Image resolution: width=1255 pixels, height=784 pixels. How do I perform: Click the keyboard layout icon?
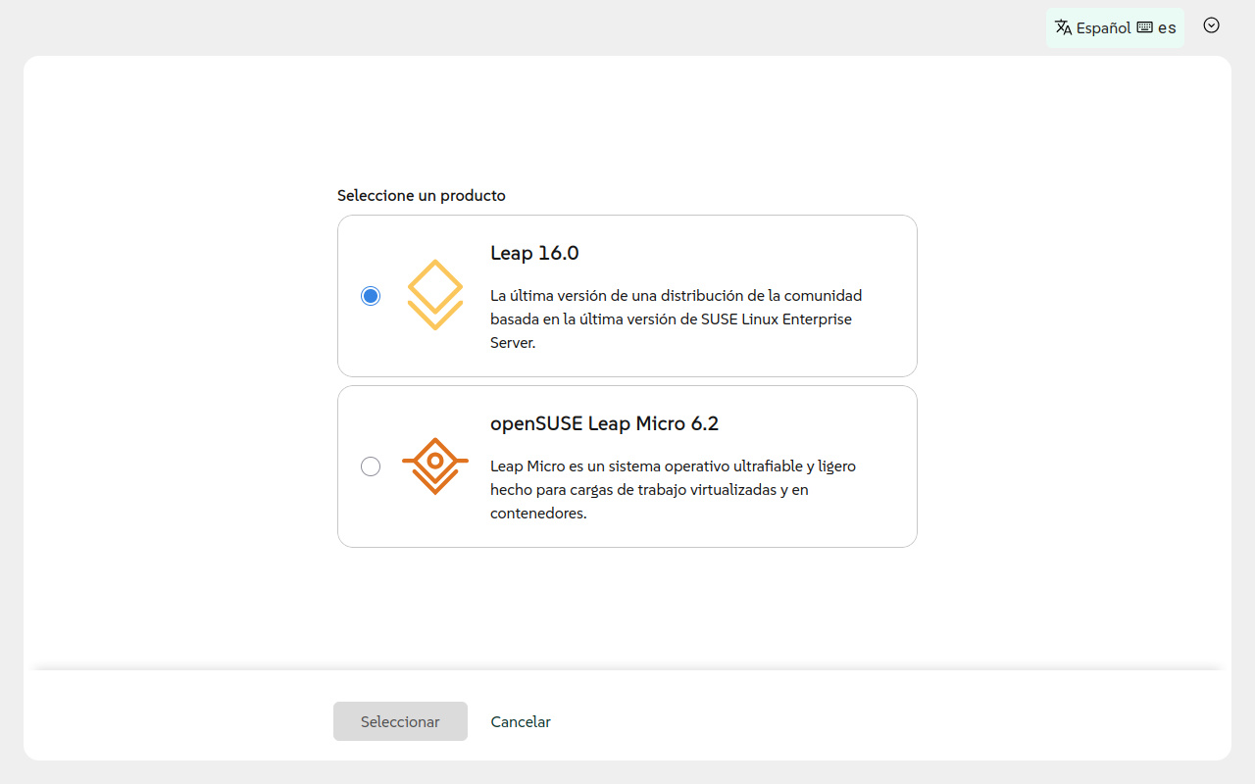(1144, 27)
